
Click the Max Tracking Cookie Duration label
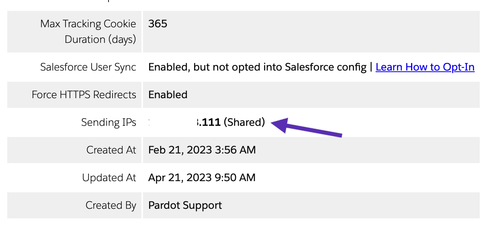pos(88,32)
